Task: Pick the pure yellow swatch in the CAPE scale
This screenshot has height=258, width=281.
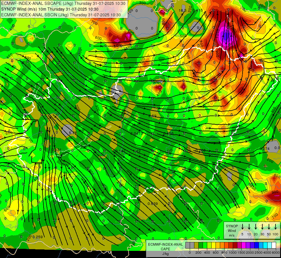Action: (x=214, y=245)
